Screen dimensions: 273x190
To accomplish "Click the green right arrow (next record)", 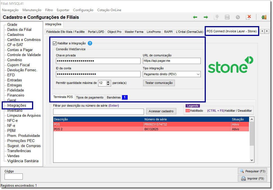I will coord(206,17).
